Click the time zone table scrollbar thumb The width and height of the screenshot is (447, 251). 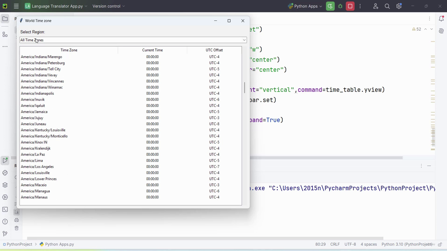[x=244, y=88]
